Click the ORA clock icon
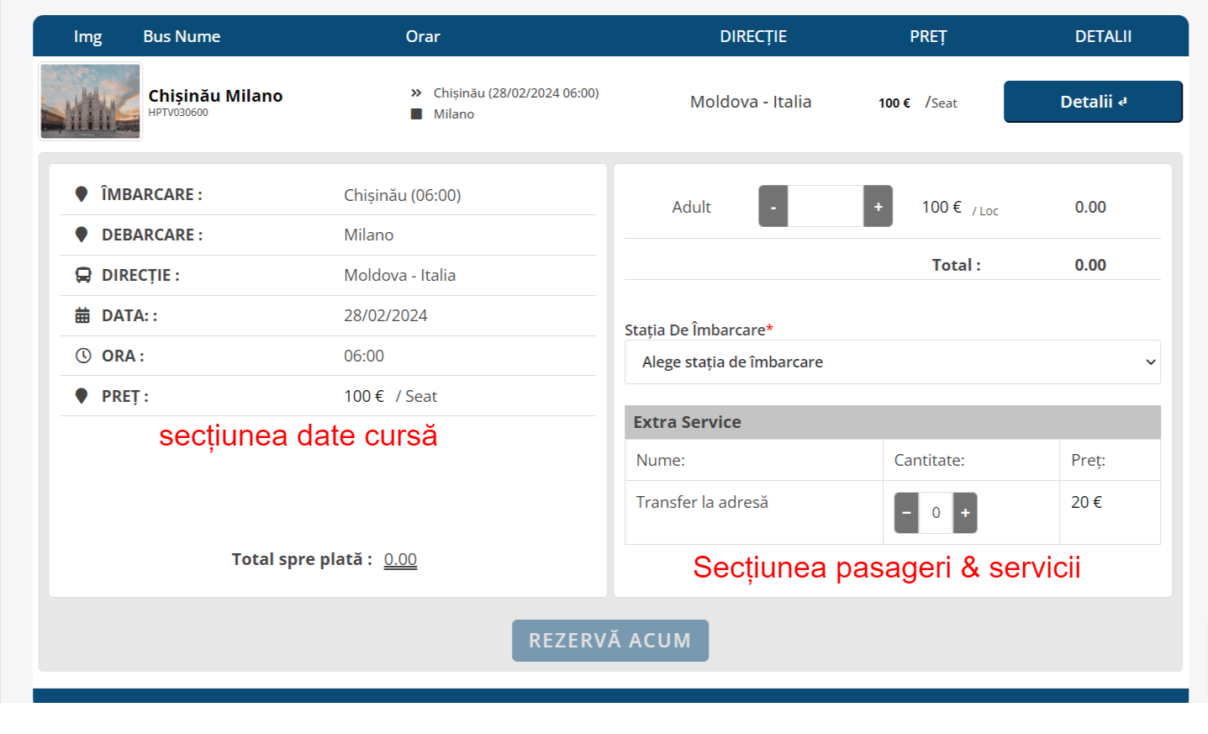Viewport: 1208px width, 734px height. click(83, 356)
